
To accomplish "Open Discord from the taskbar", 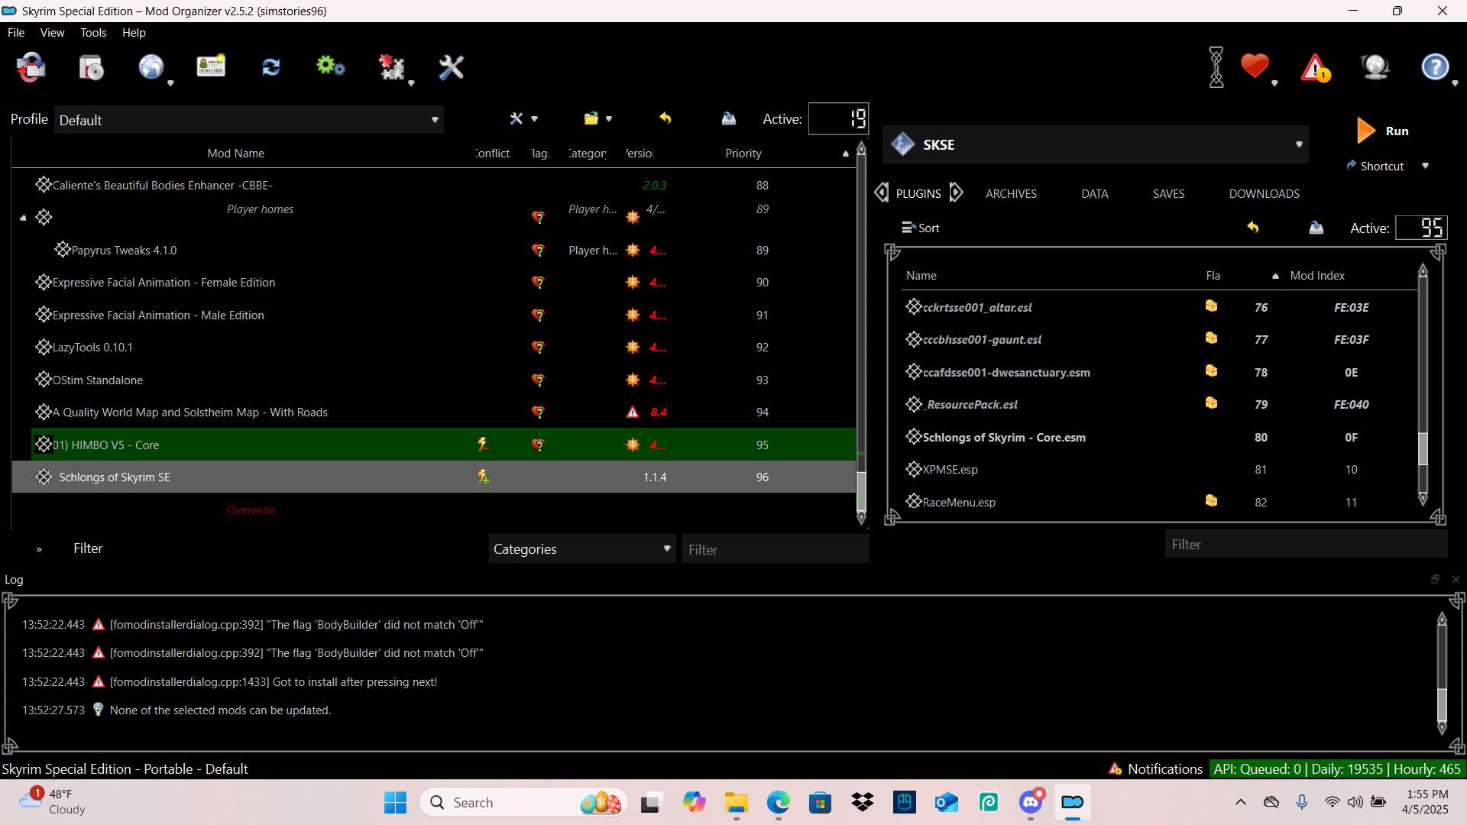I will point(1031,803).
